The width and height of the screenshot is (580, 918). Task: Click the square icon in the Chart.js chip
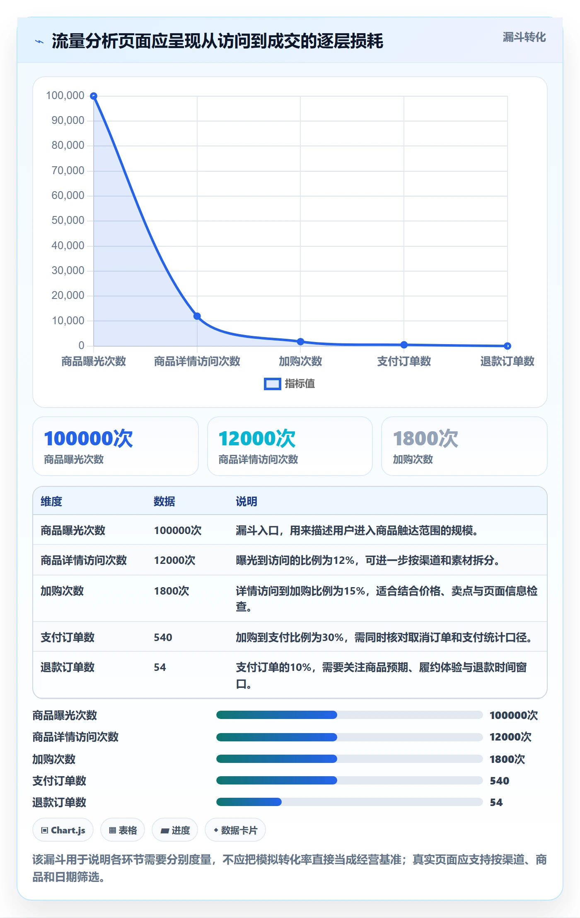tap(45, 830)
